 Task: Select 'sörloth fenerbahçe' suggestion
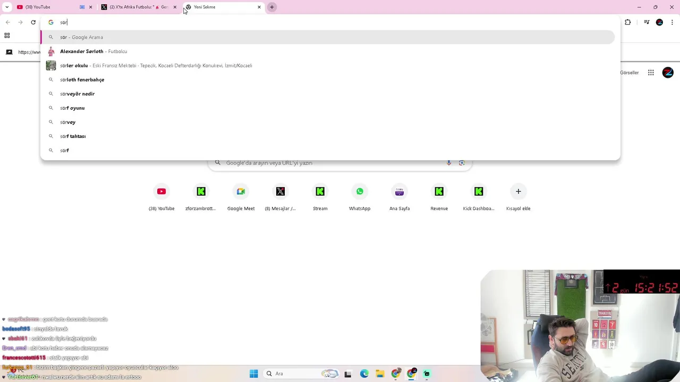click(327, 80)
